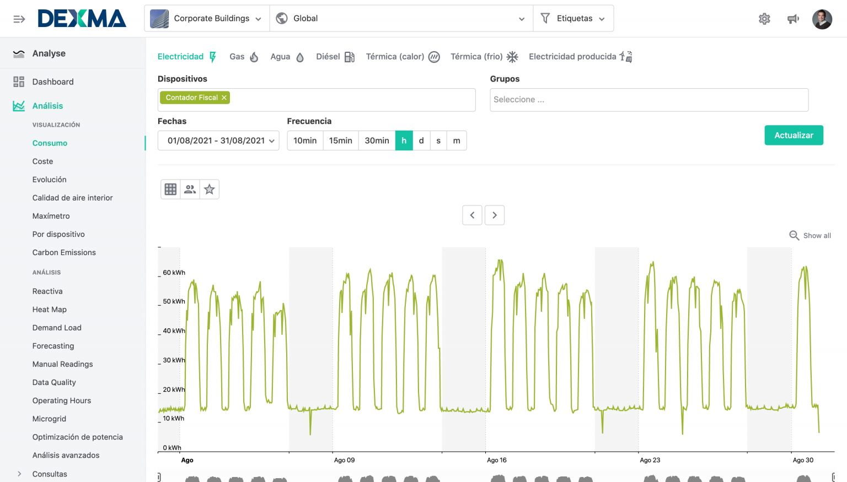This screenshot has width=847, height=482.
Task: Click left handle of range slider
Action: click(x=159, y=477)
